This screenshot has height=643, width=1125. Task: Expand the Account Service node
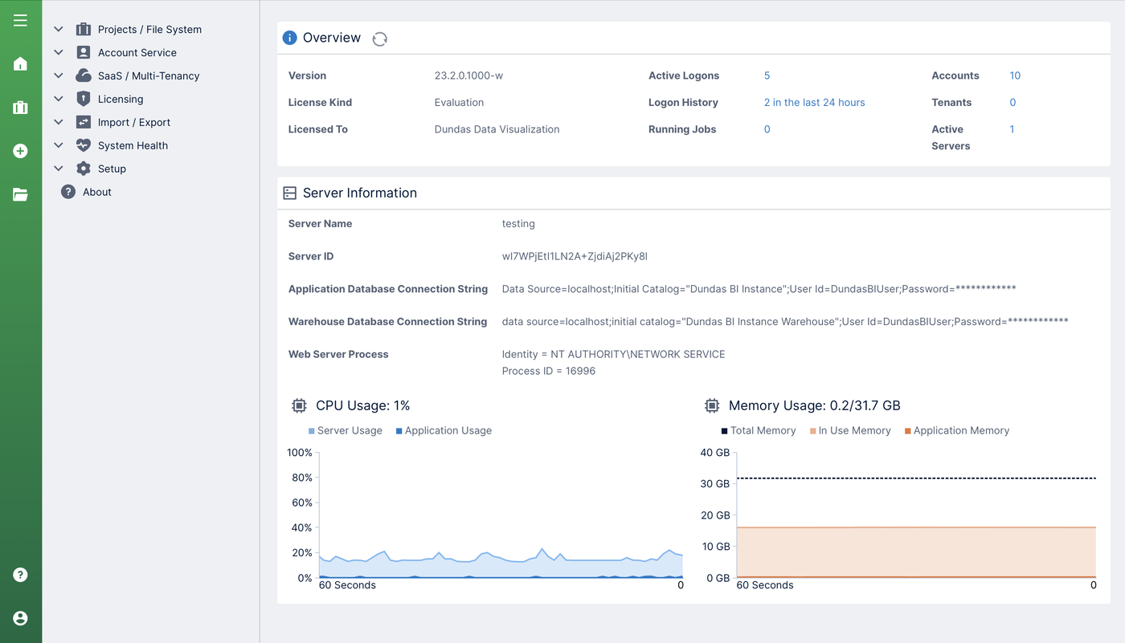[59, 53]
